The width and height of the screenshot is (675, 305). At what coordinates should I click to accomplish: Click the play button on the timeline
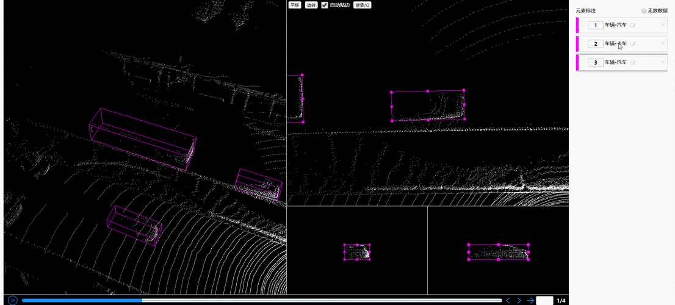coord(13,300)
